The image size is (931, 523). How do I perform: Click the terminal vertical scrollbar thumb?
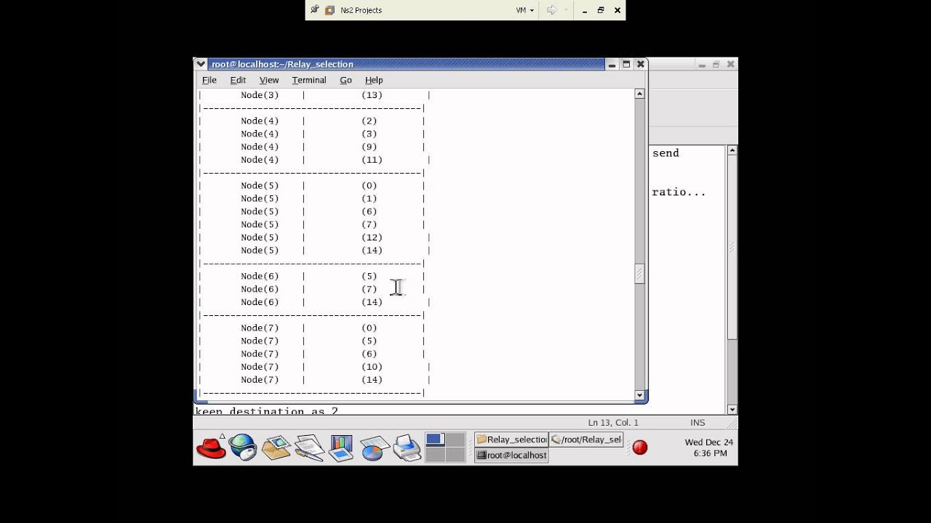tap(639, 273)
